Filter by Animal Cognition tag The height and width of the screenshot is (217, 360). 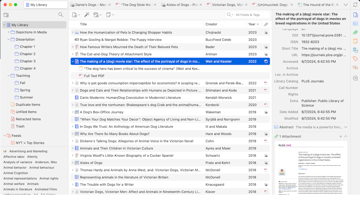(16, 173)
